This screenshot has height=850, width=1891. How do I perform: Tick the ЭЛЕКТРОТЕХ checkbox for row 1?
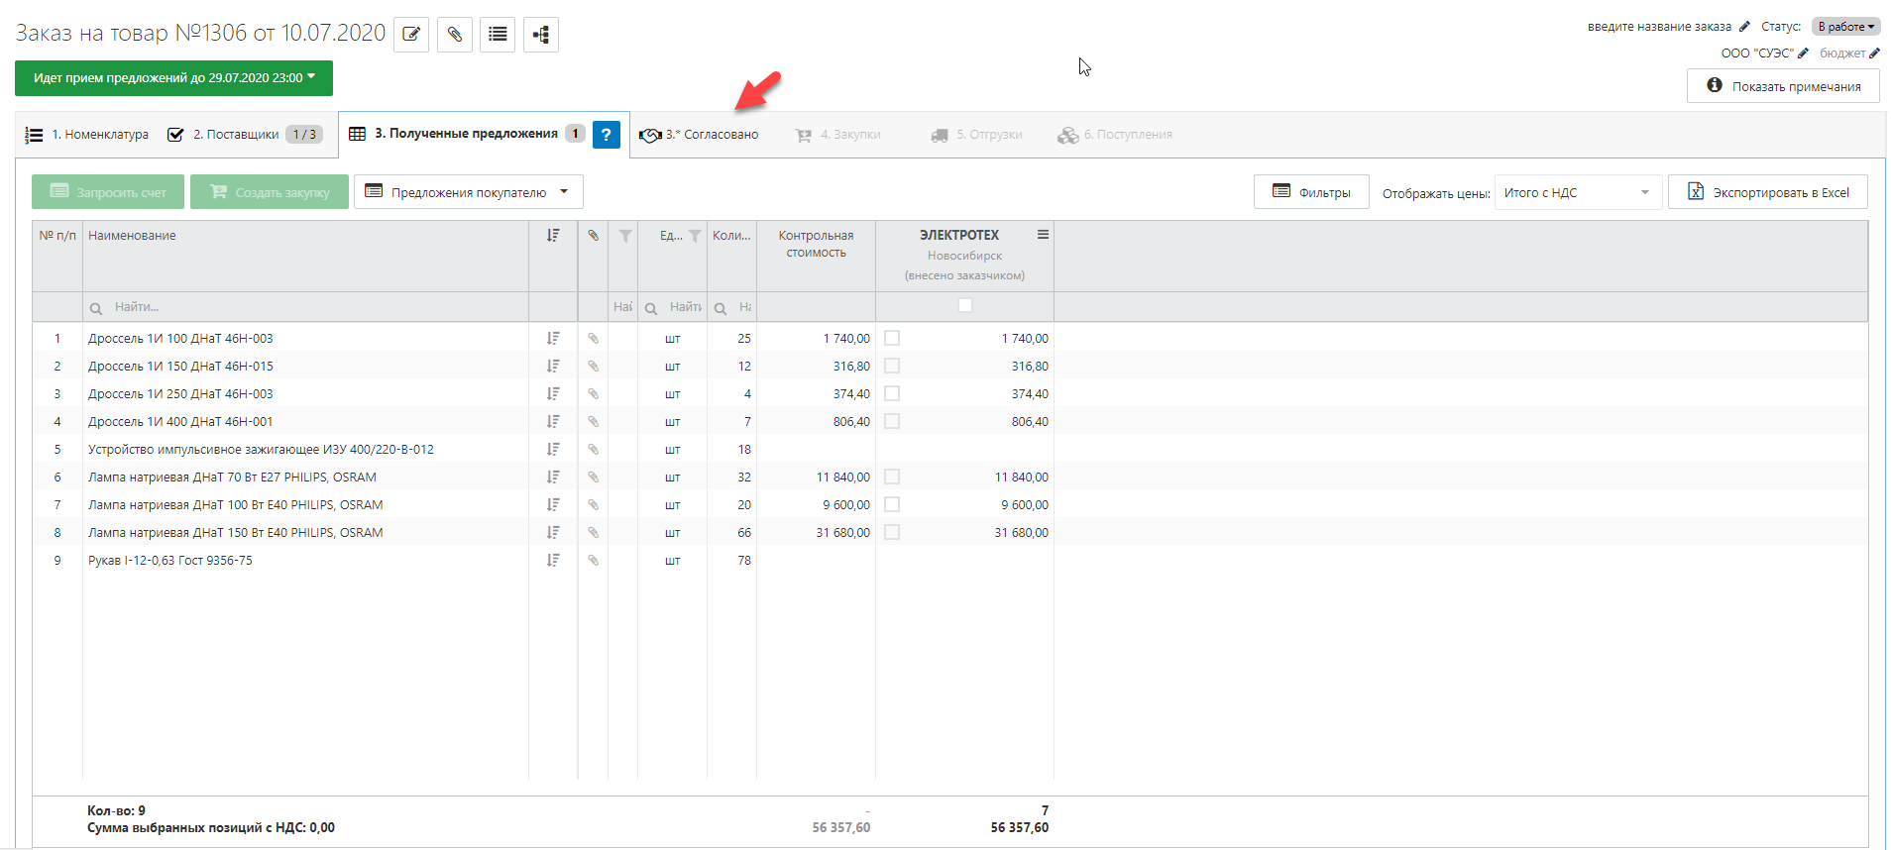click(892, 339)
